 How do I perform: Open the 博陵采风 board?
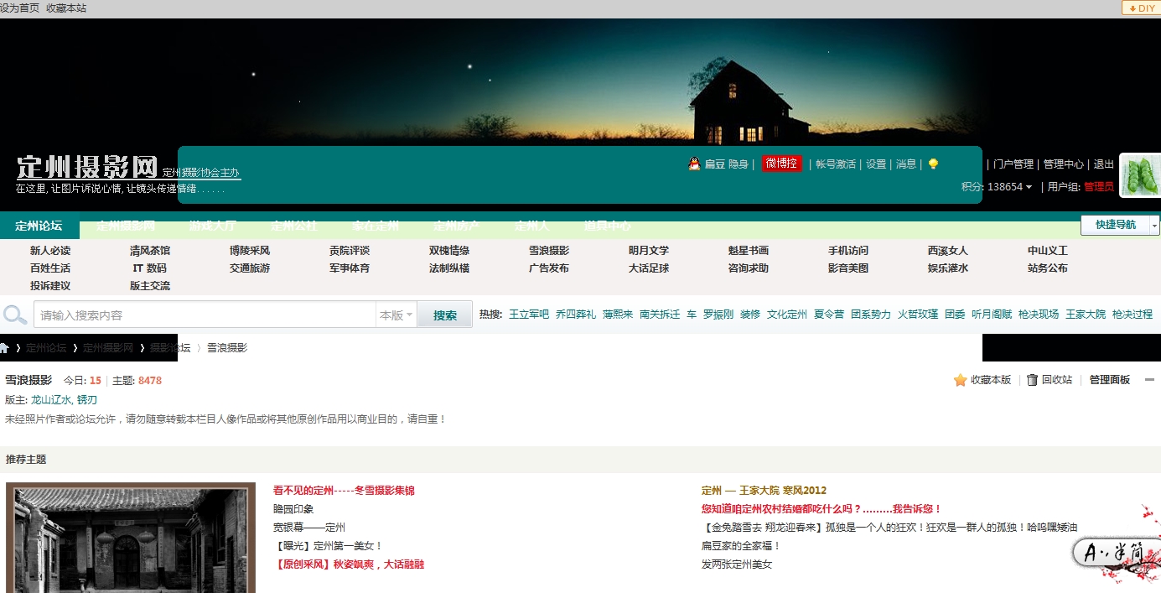[250, 251]
